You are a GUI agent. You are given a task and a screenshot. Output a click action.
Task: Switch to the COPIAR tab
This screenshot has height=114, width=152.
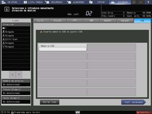click(x=98, y=2)
